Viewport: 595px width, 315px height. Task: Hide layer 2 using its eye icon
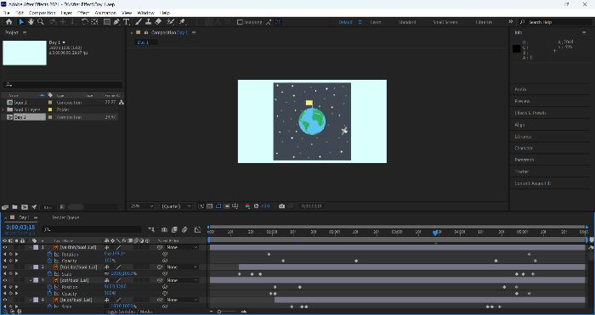5,267
